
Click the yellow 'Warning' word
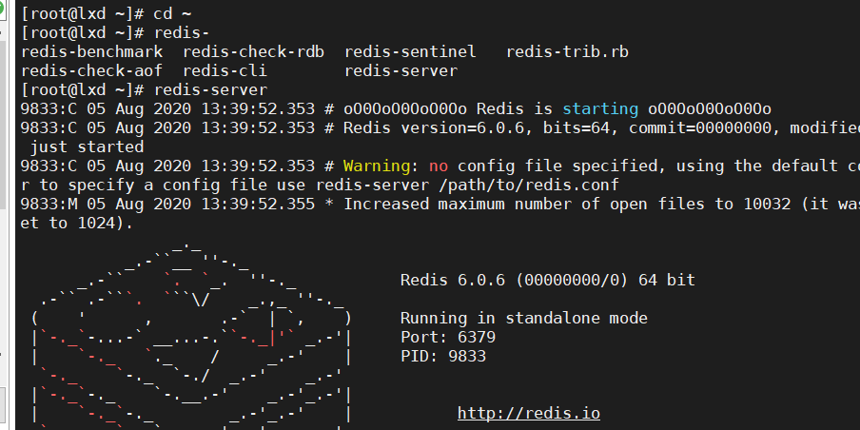(x=377, y=166)
